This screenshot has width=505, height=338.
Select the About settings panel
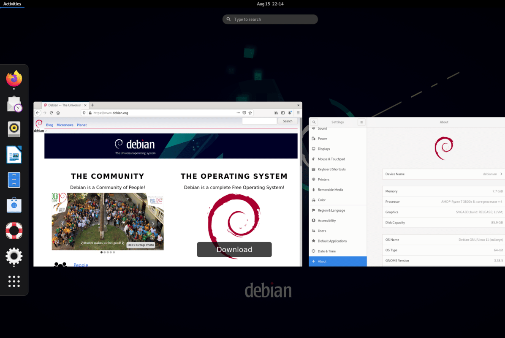[x=337, y=261]
